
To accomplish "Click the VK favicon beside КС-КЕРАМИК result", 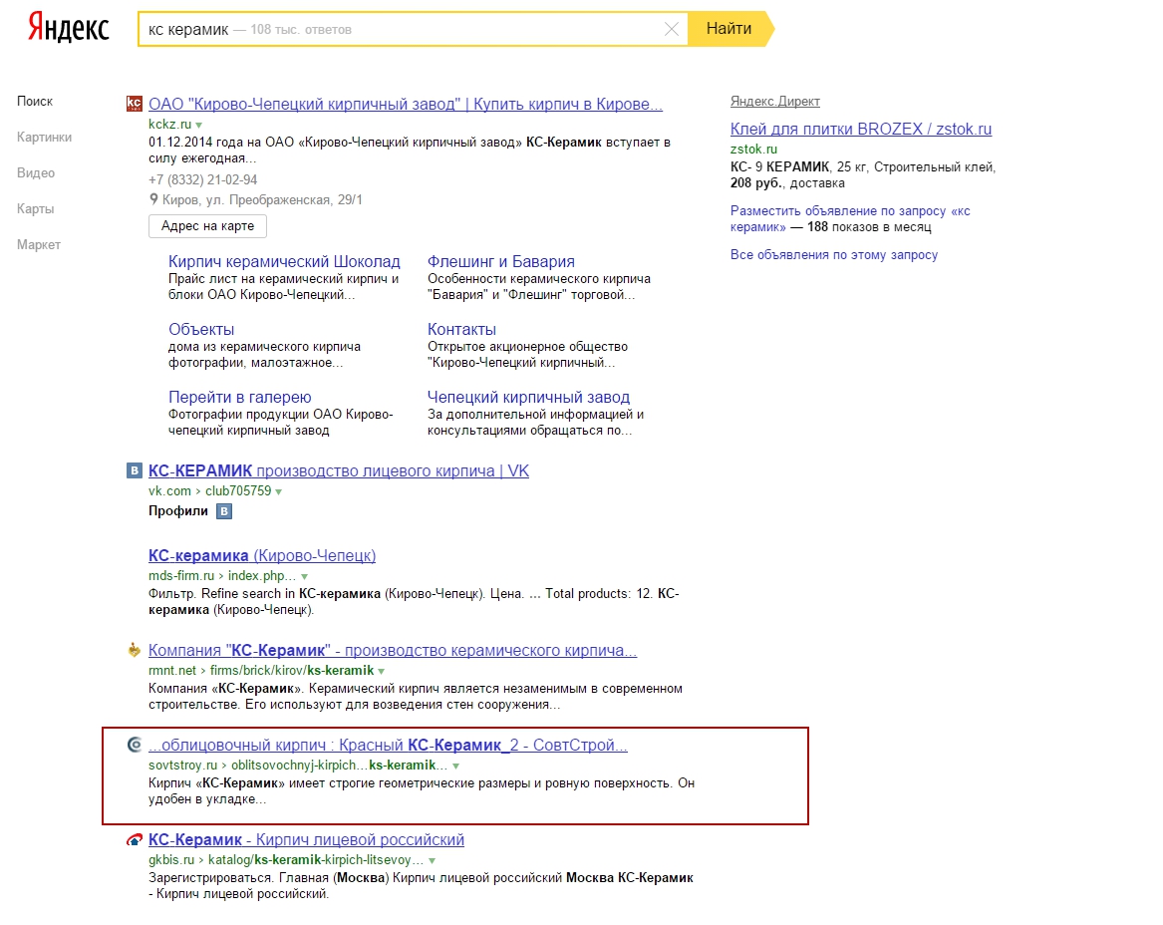I will pyautogui.click(x=135, y=470).
